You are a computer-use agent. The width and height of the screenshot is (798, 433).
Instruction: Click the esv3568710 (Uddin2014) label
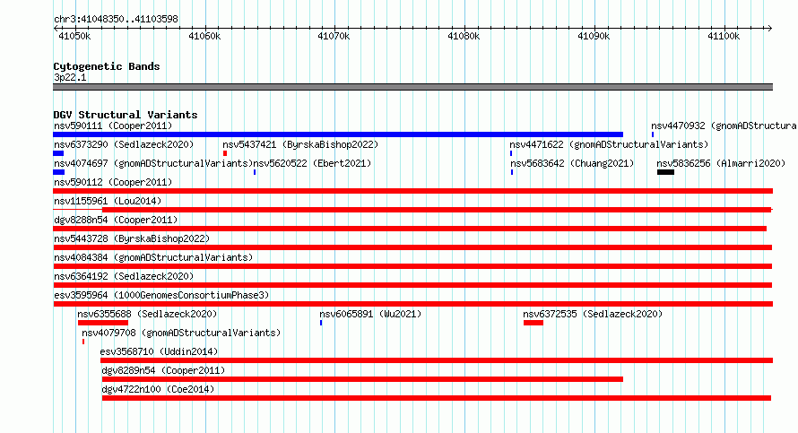click(x=159, y=351)
